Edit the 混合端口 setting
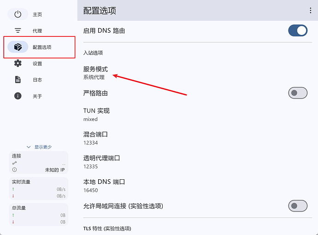Viewport: 318px width, 235px height. (95, 138)
